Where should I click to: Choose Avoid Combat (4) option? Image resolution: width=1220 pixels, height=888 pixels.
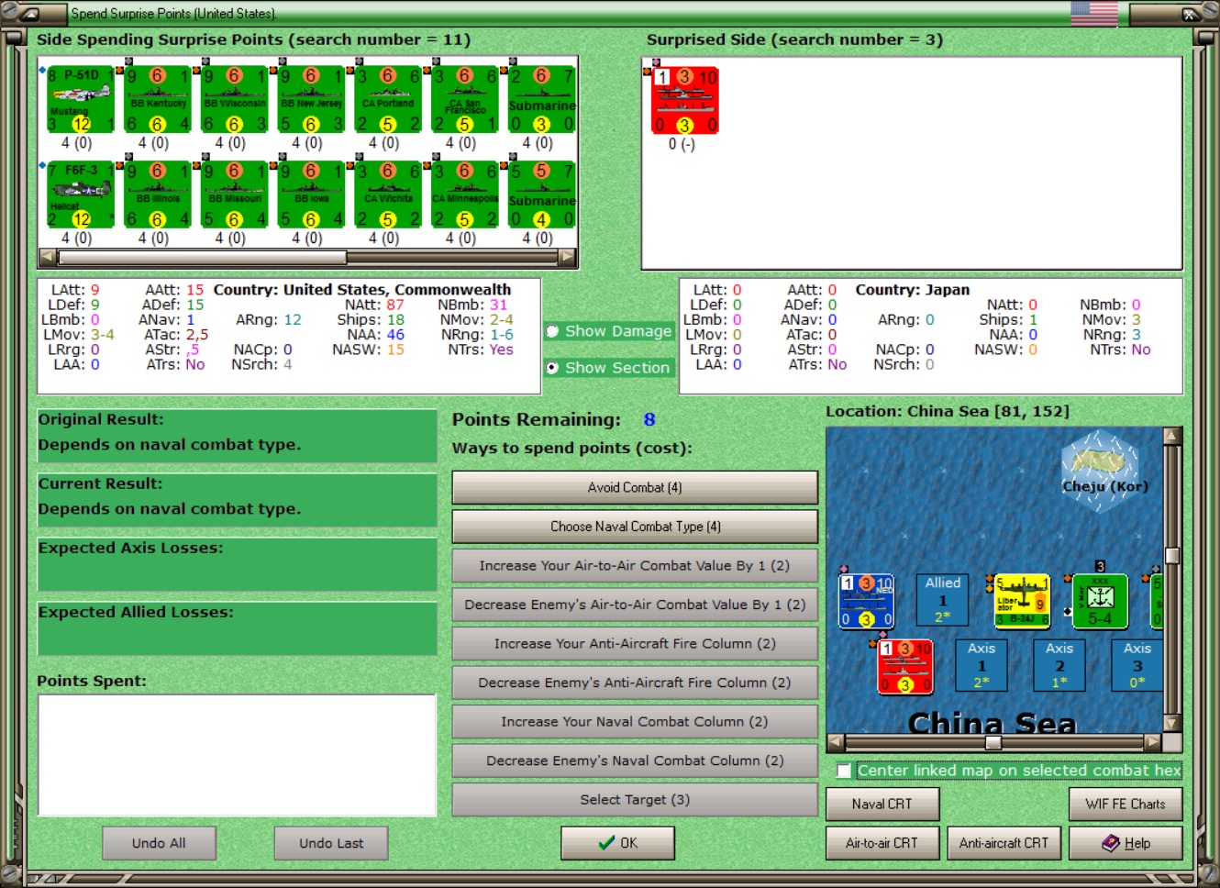[635, 488]
